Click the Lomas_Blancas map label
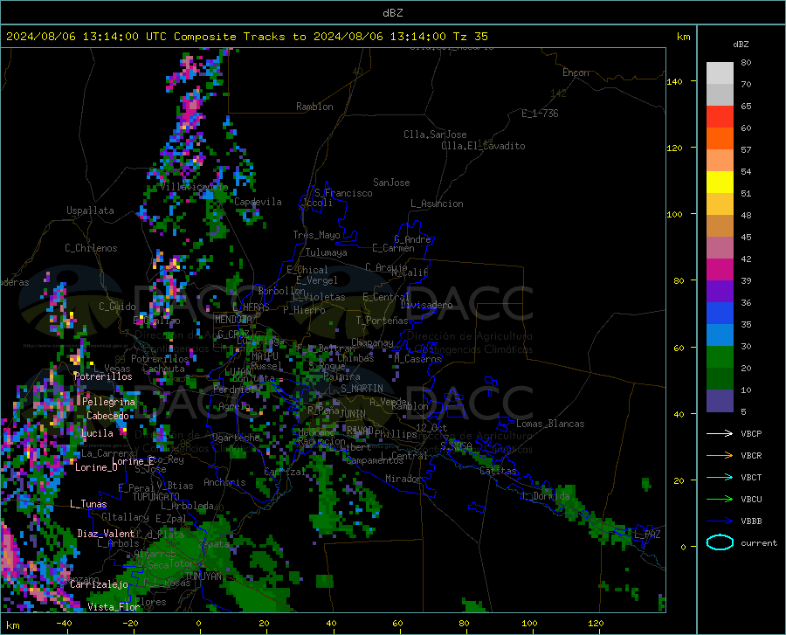Image resolution: width=786 pixels, height=635 pixels. (x=550, y=424)
